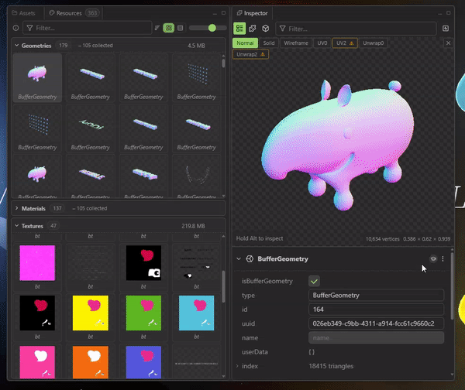Close the preview with the X icon
This screenshot has height=390, width=465.
[x=449, y=43]
